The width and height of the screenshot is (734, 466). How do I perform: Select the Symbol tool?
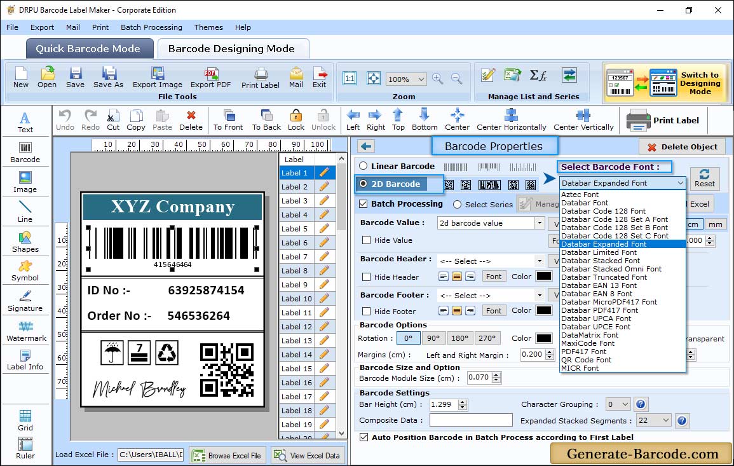click(25, 271)
